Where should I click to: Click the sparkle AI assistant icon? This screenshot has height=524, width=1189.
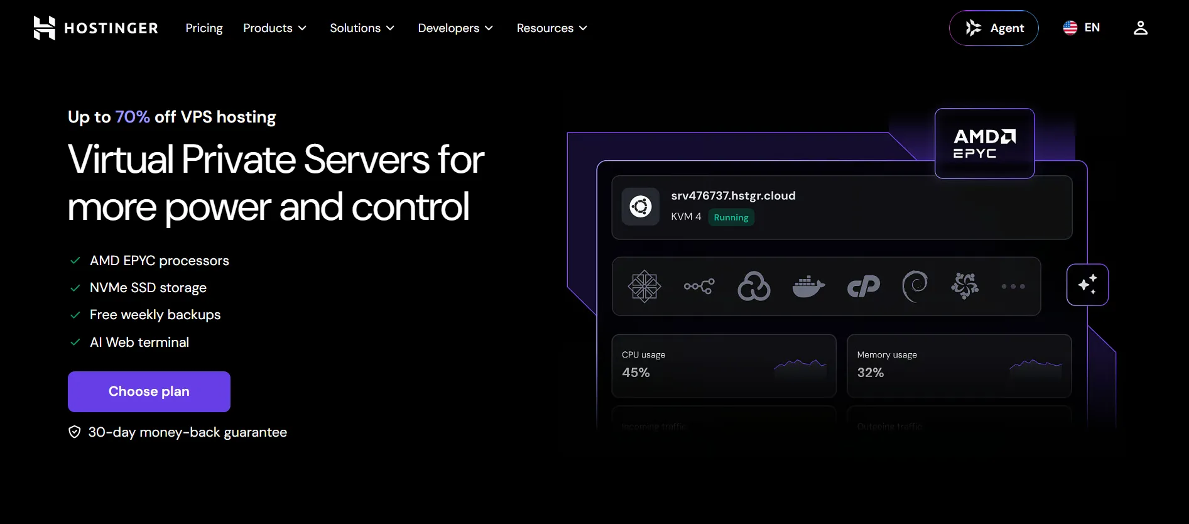pyautogui.click(x=1087, y=285)
